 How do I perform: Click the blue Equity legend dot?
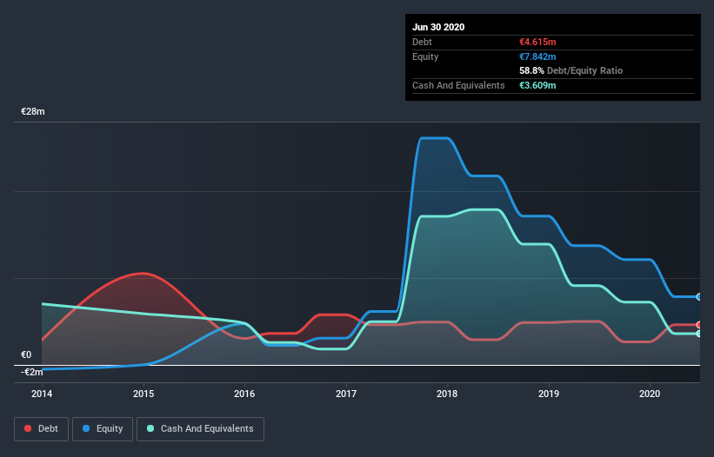tap(86, 428)
